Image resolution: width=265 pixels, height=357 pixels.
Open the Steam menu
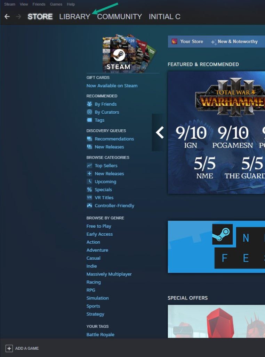click(x=10, y=4)
